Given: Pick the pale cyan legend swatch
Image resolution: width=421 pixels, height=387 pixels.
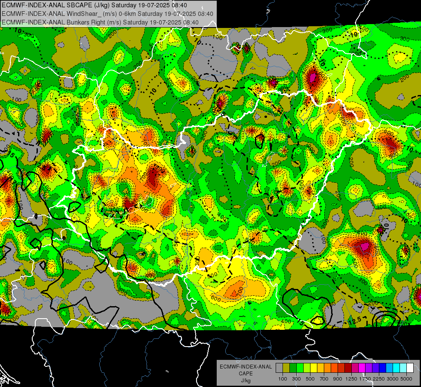Looking at the screenshot, I should 403,368.
